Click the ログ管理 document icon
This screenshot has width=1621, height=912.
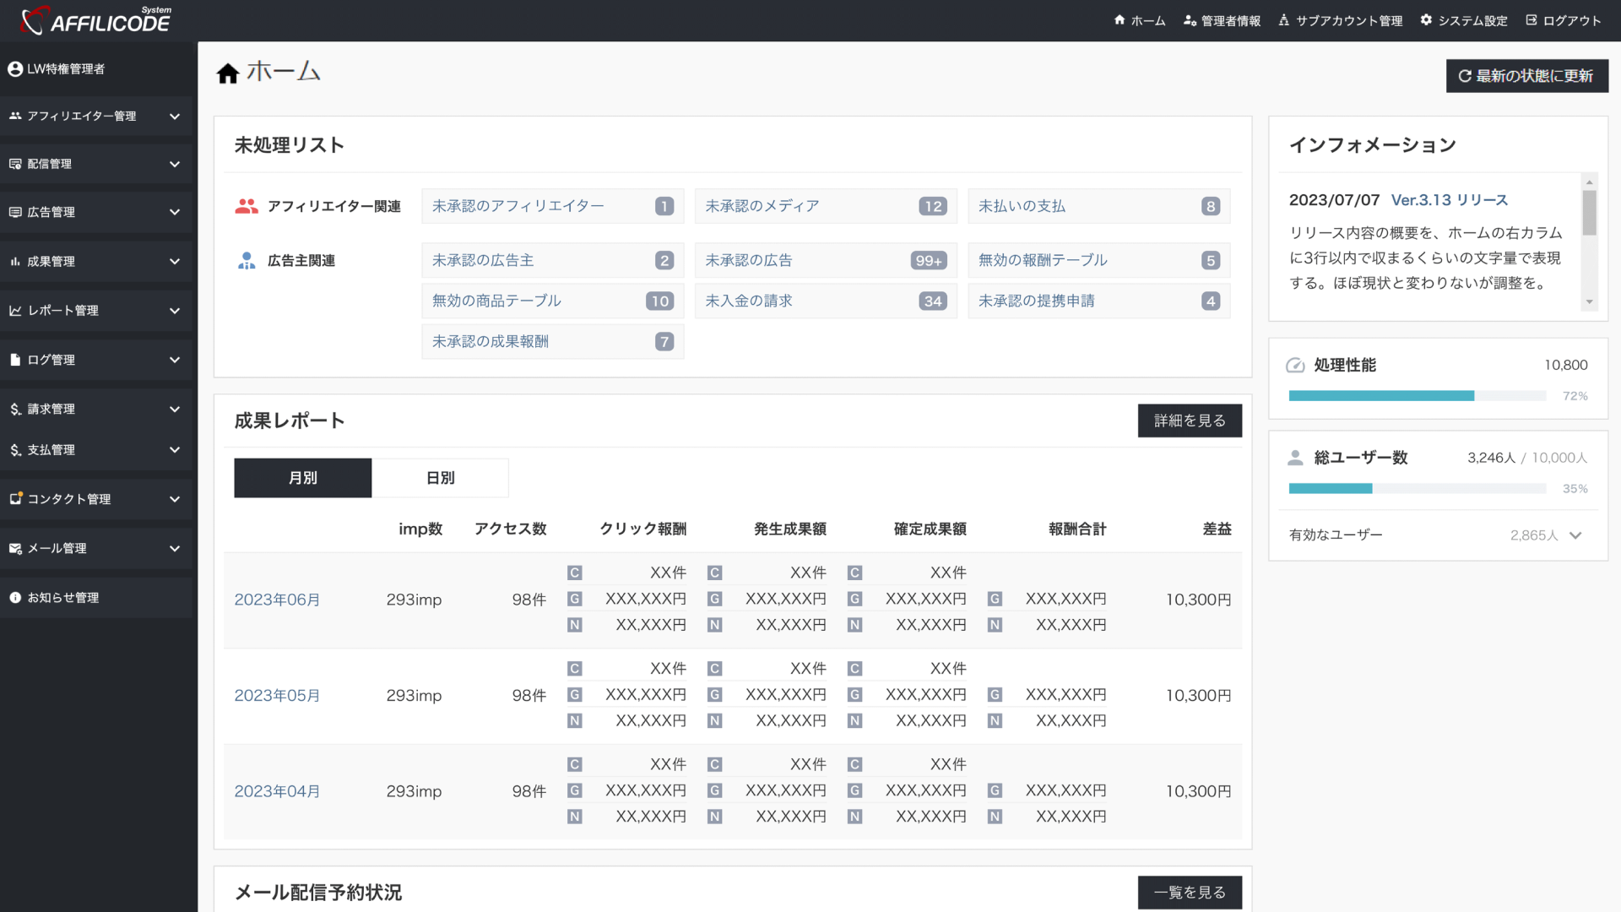pos(15,360)
